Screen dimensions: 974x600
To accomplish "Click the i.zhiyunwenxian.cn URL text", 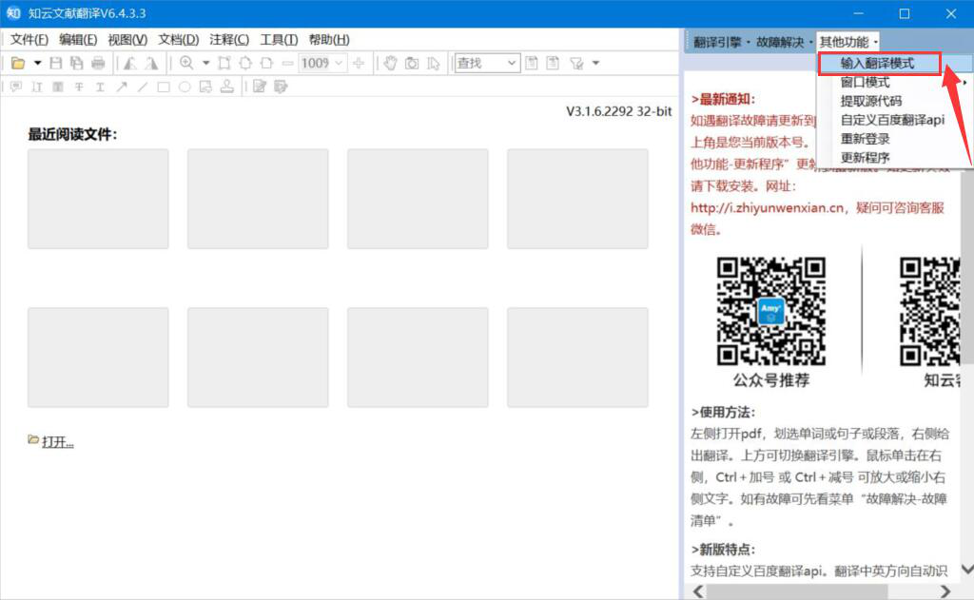I will pos(768,208).
